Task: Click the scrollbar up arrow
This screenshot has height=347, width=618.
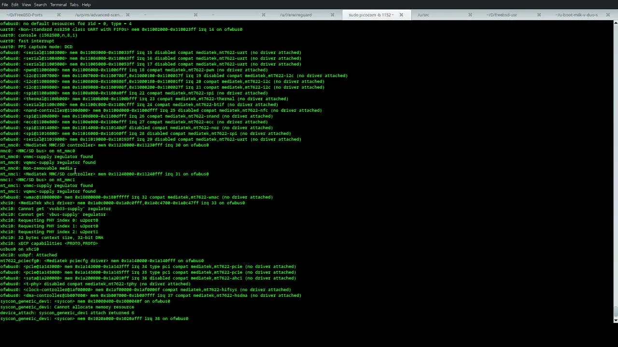Action: coord(616,23)
